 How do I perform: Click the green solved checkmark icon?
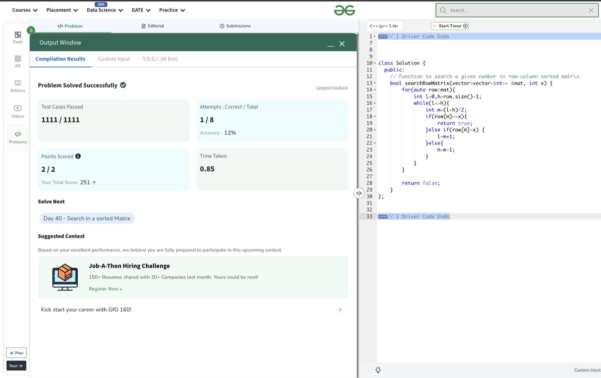click(123, 85)
